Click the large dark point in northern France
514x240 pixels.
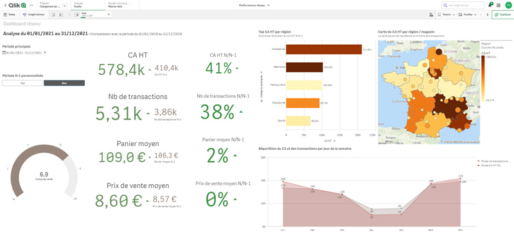[x=439, y=51]
